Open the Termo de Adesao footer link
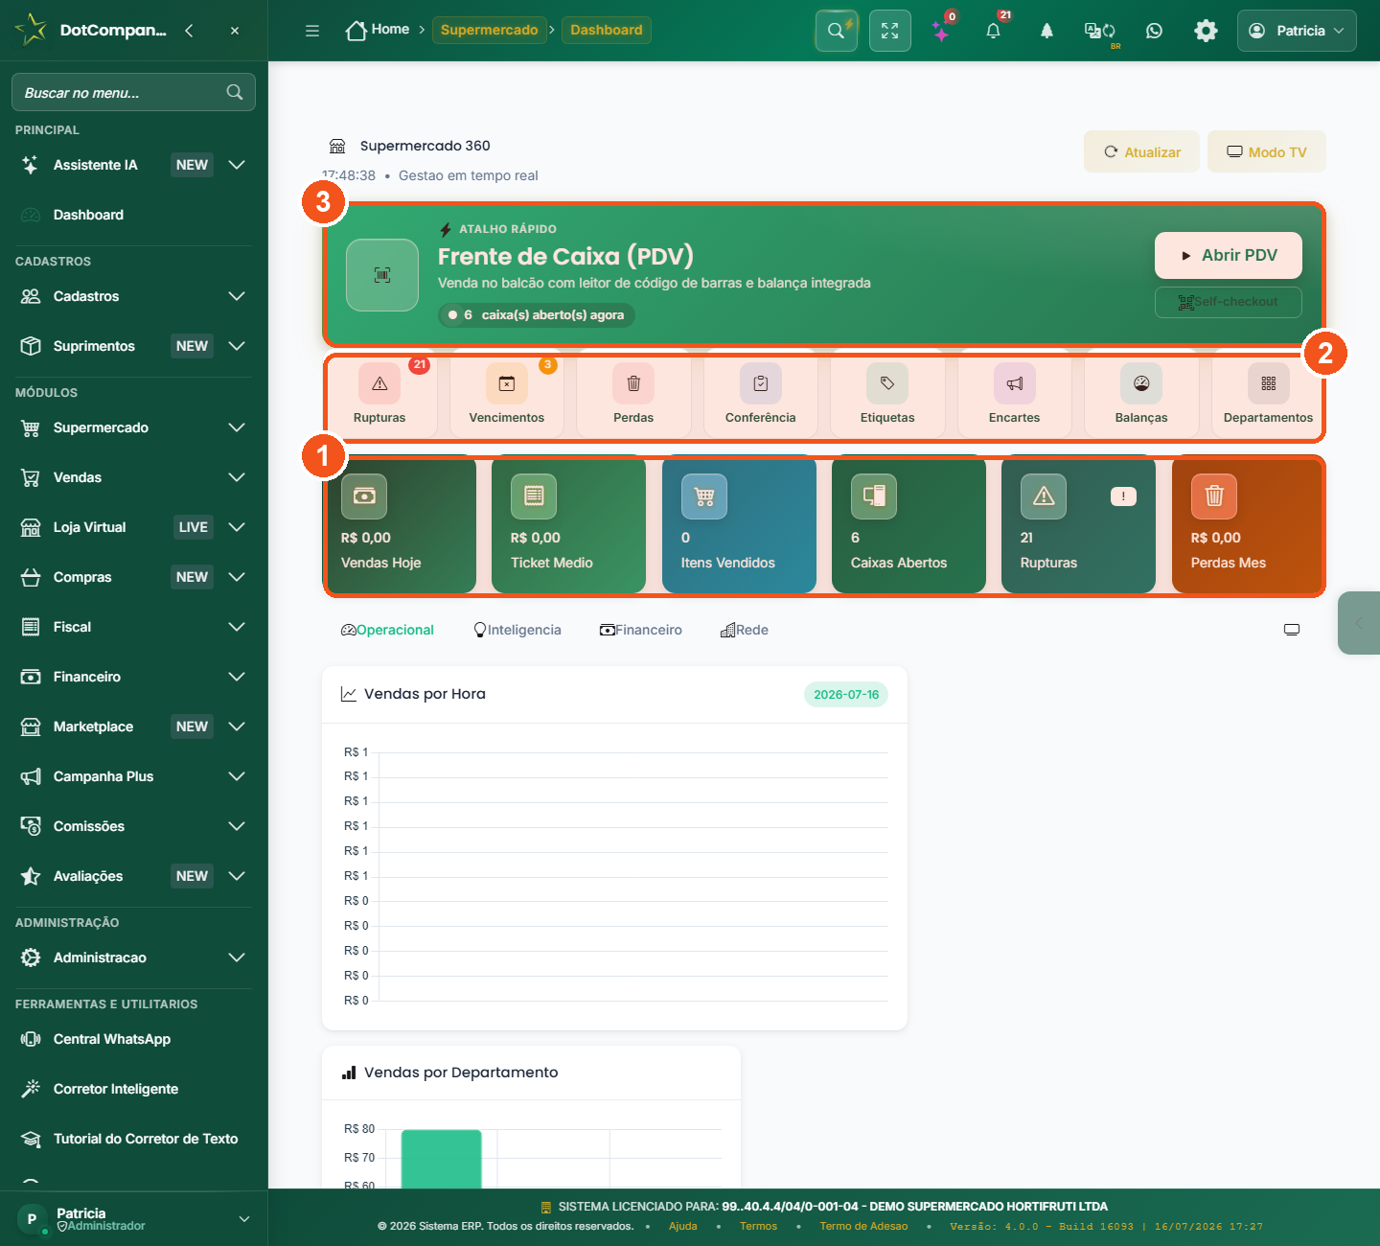This screenshot has width=1380, height=1246. (863, 1226)
